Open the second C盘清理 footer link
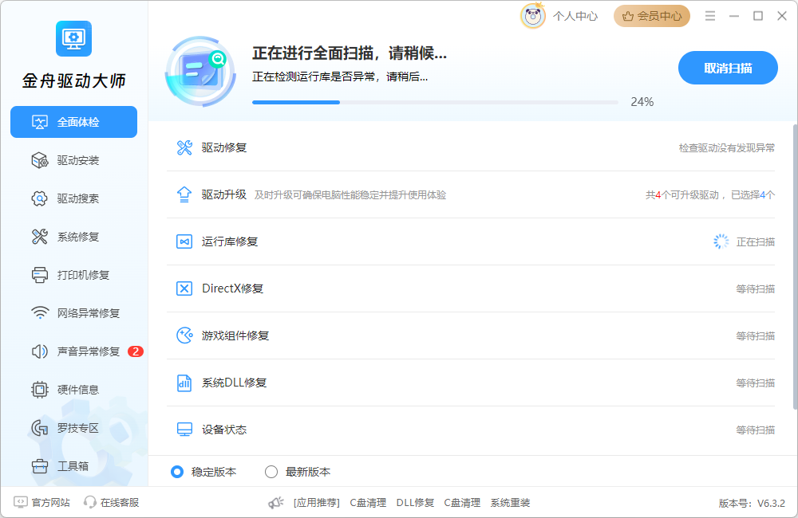This screenshot has width=798, height=518. click(462, 503)
